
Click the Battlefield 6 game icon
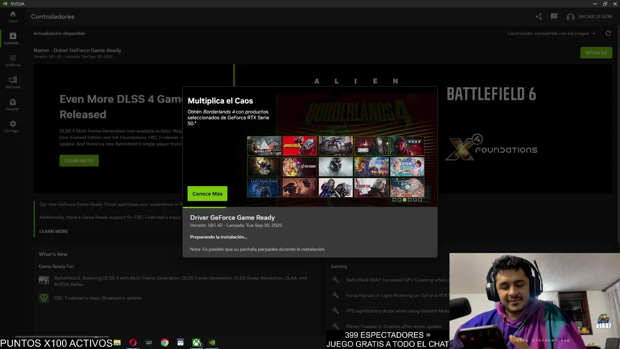pos(44,280)
